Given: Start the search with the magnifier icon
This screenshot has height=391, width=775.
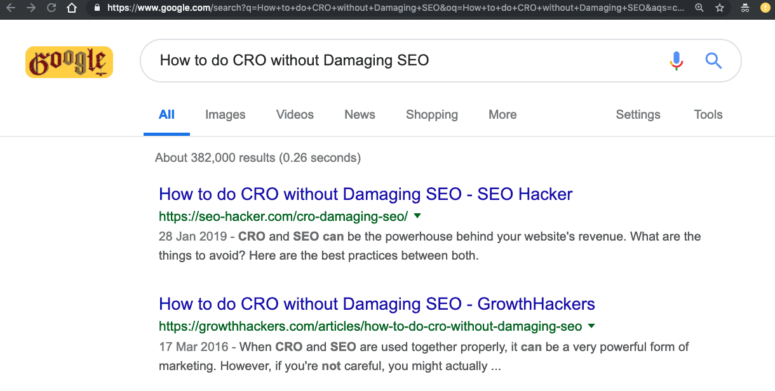Looking at the screenshot, I should tap(713, 60).
